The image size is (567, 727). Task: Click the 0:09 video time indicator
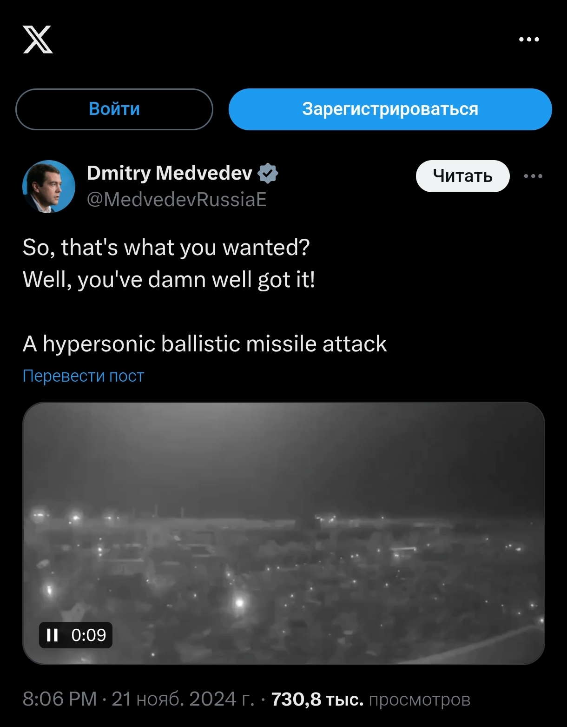[89, 635]
